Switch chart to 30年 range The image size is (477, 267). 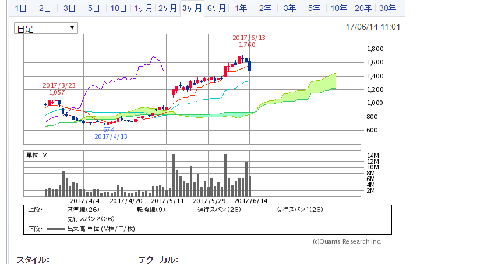[x=387, y=9]
